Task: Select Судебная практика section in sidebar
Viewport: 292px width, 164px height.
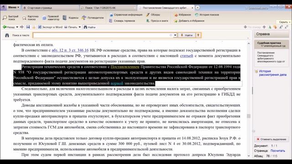Action: click(271, 44)
